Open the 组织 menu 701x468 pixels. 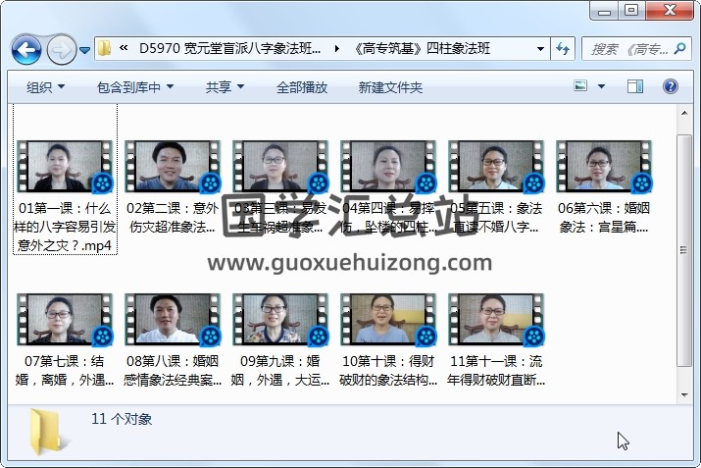click(45, 87)
